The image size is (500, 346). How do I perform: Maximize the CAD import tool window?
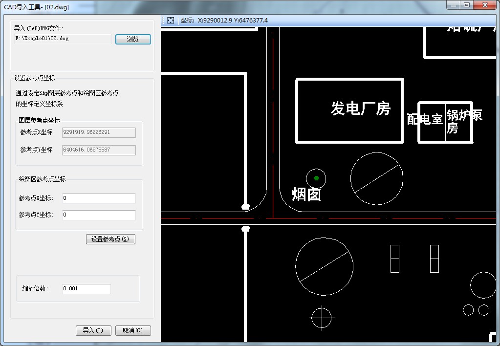pos(467,5)
